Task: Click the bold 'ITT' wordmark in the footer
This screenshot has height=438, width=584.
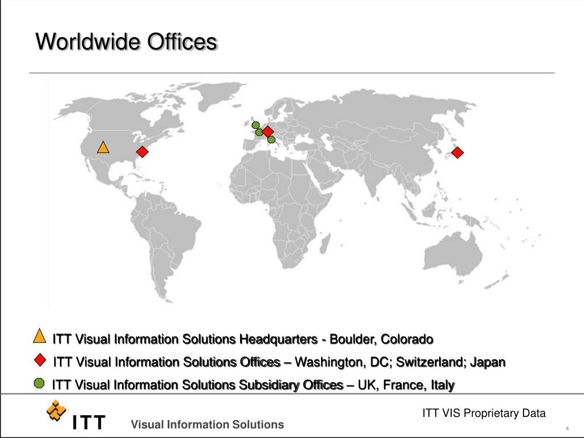Action: (x=88, y=423)
